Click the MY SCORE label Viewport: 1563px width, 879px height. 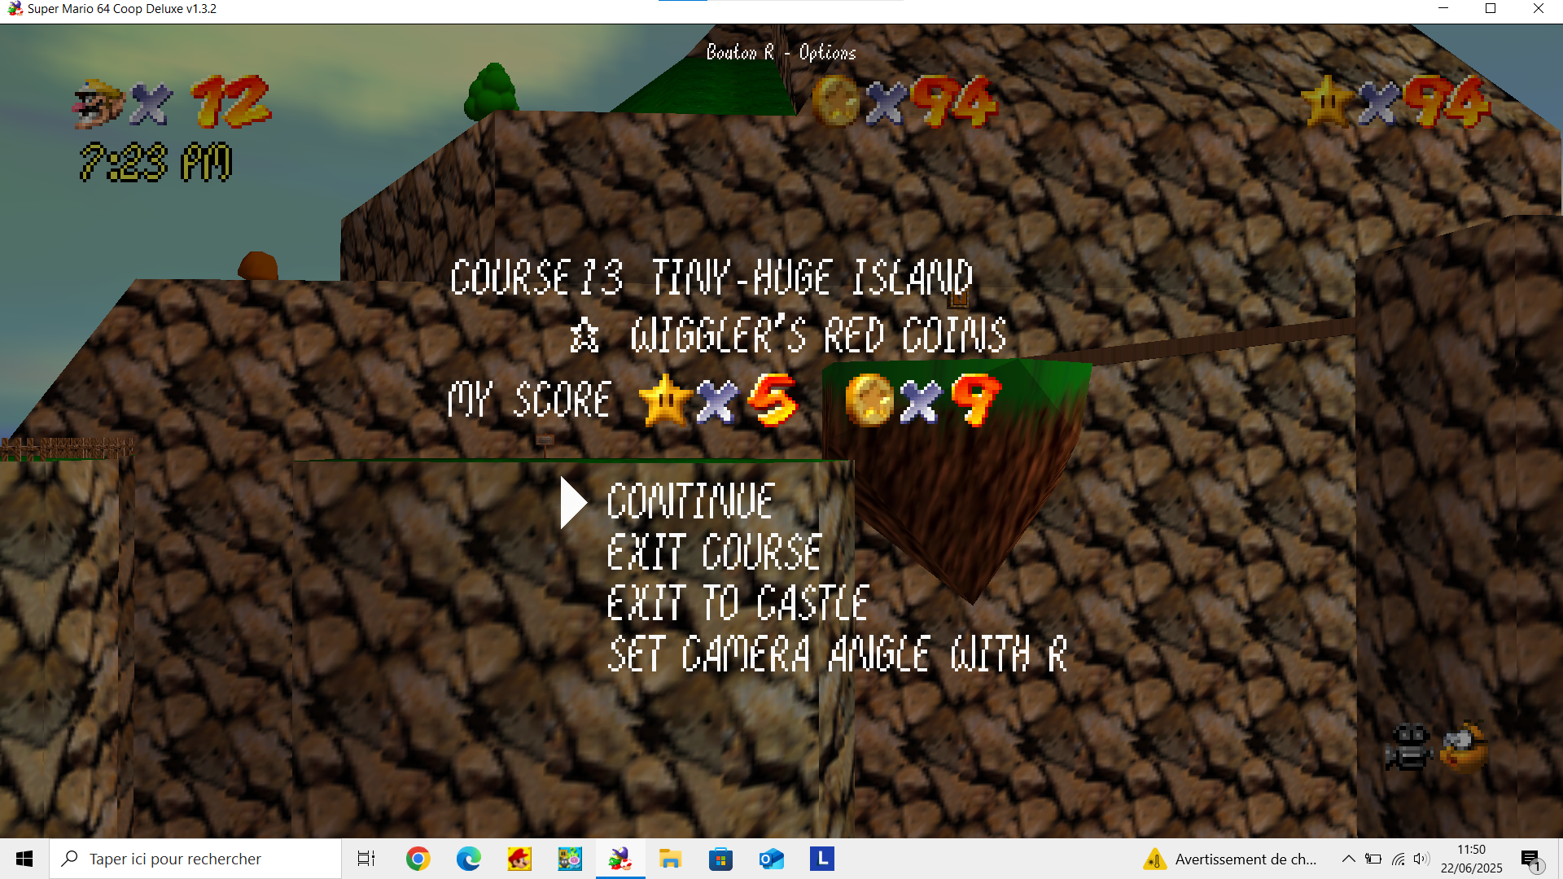point(529,400)
